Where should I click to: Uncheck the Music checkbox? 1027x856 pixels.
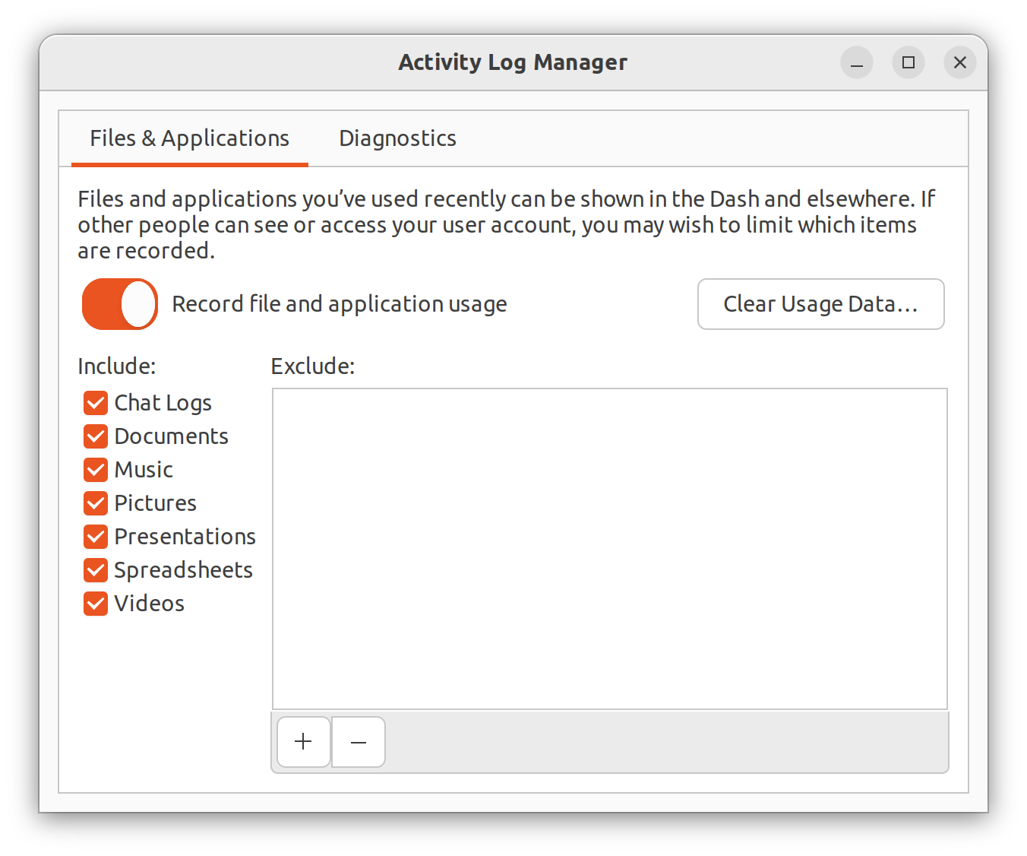click(x=96, y=470)
